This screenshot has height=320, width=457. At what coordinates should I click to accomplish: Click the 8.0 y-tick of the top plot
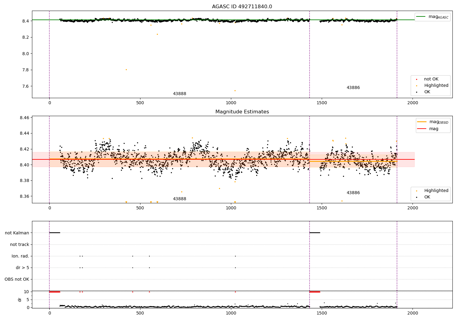26,54
